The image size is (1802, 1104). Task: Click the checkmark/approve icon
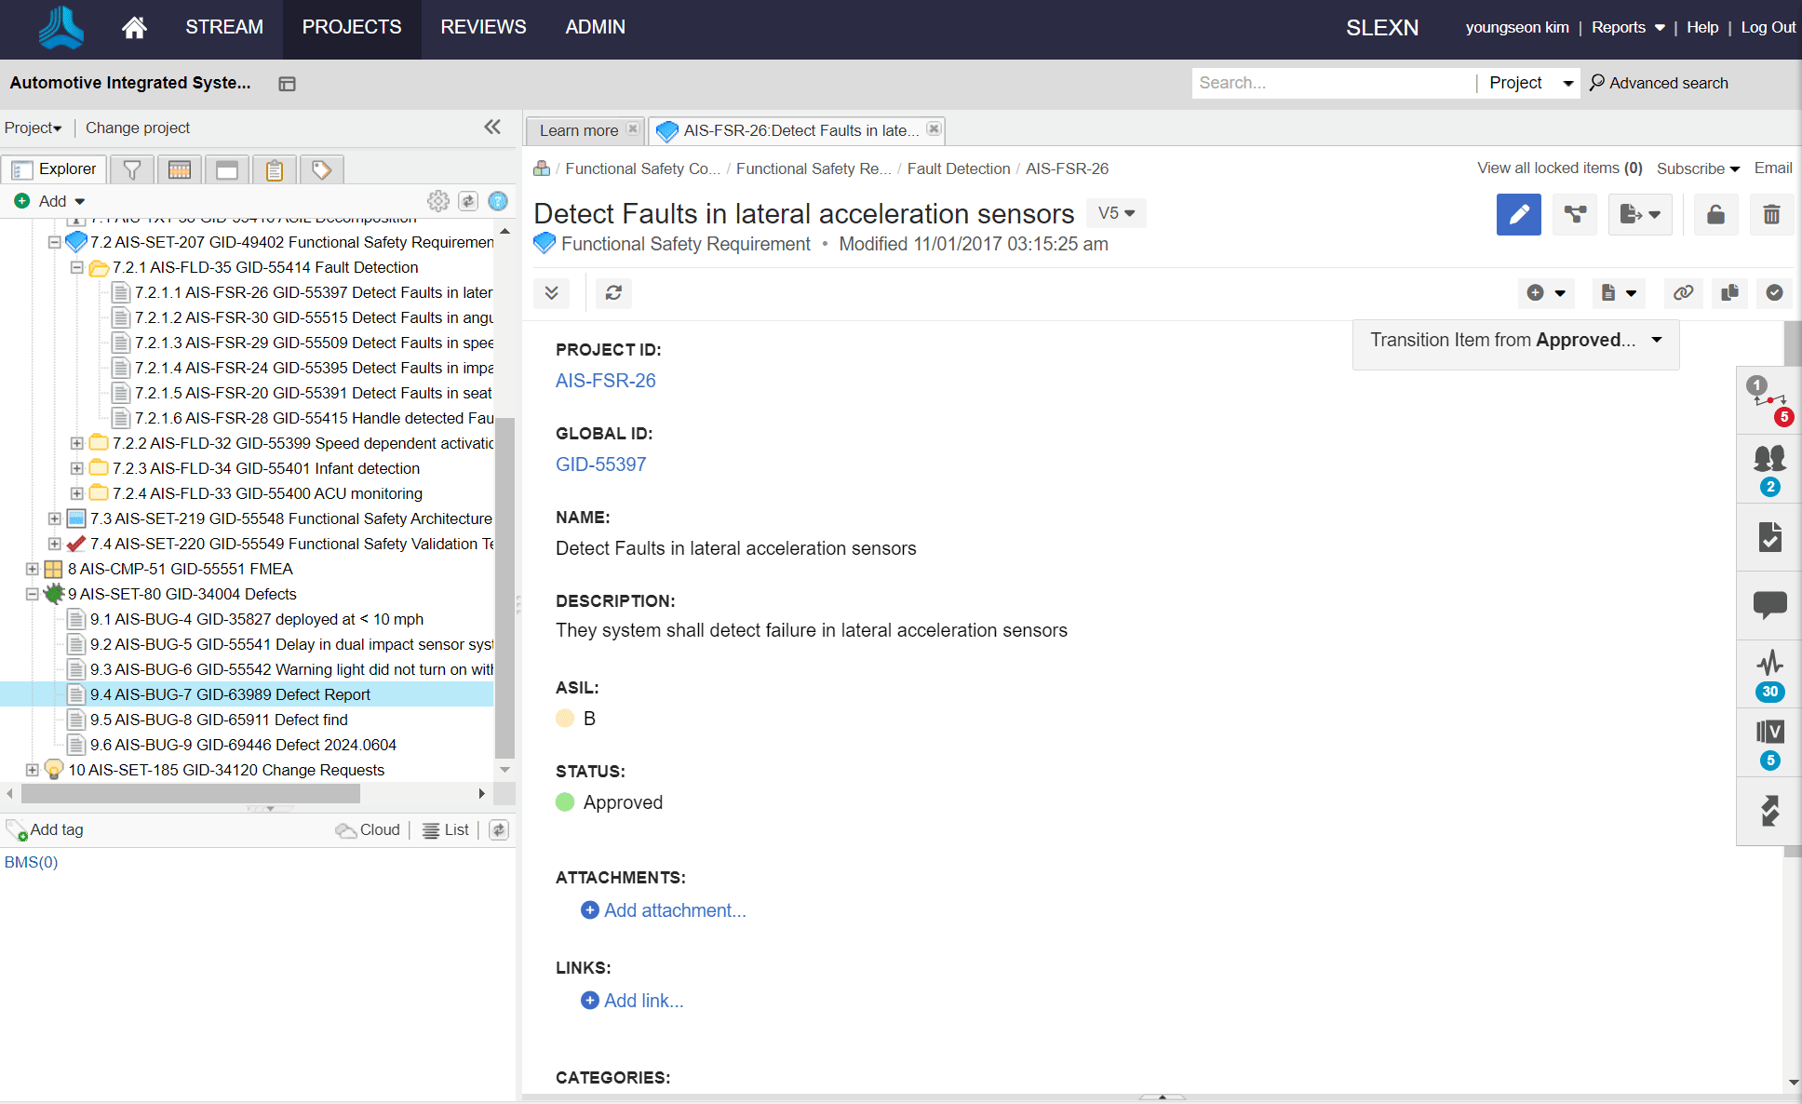click(x=1776, y=292)
